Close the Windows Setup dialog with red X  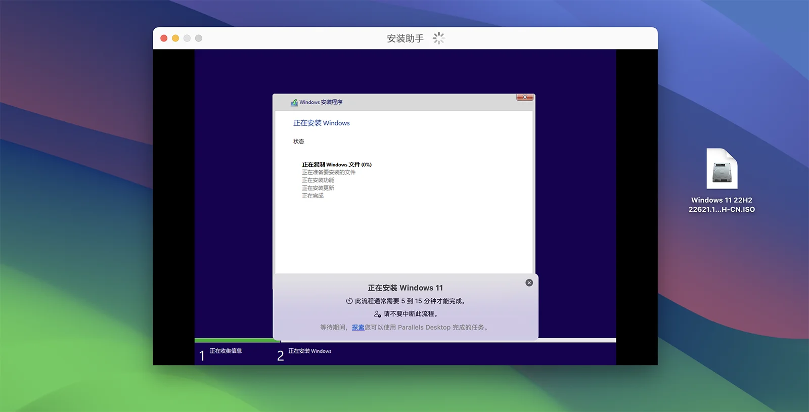(x=525, y=97)
